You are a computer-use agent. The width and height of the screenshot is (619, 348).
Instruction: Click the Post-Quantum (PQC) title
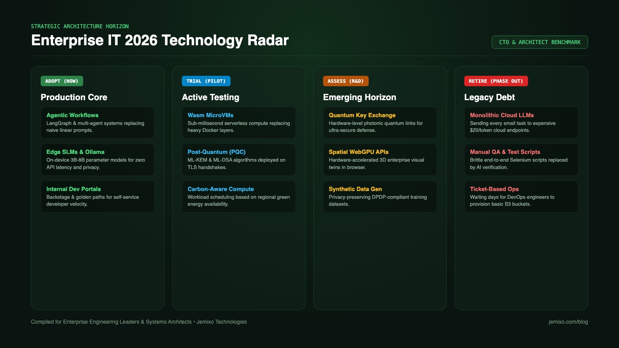217,152
